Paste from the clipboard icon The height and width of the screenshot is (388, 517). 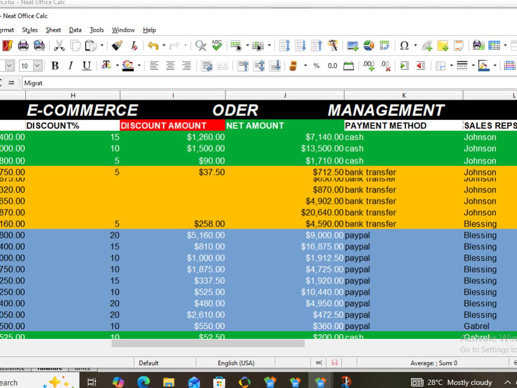click(x=90, y=45)
